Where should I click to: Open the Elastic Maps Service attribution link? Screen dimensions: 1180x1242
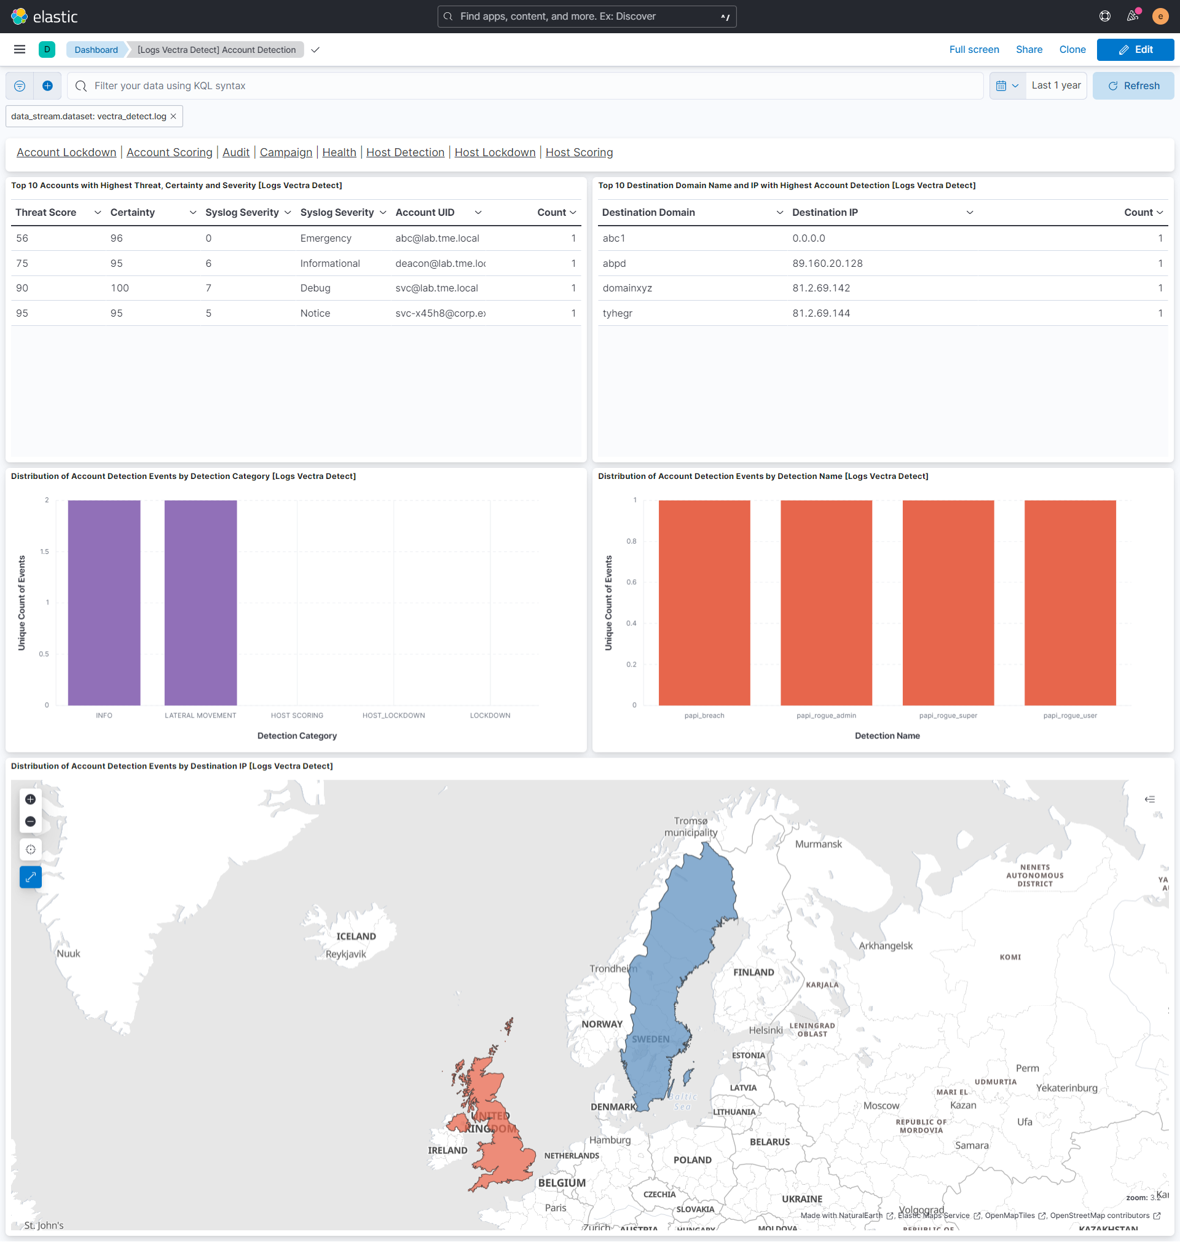coord(938,1216)
